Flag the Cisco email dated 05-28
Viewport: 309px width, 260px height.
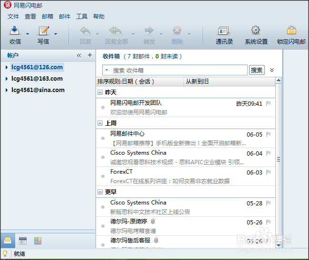[x=268, y=203]
